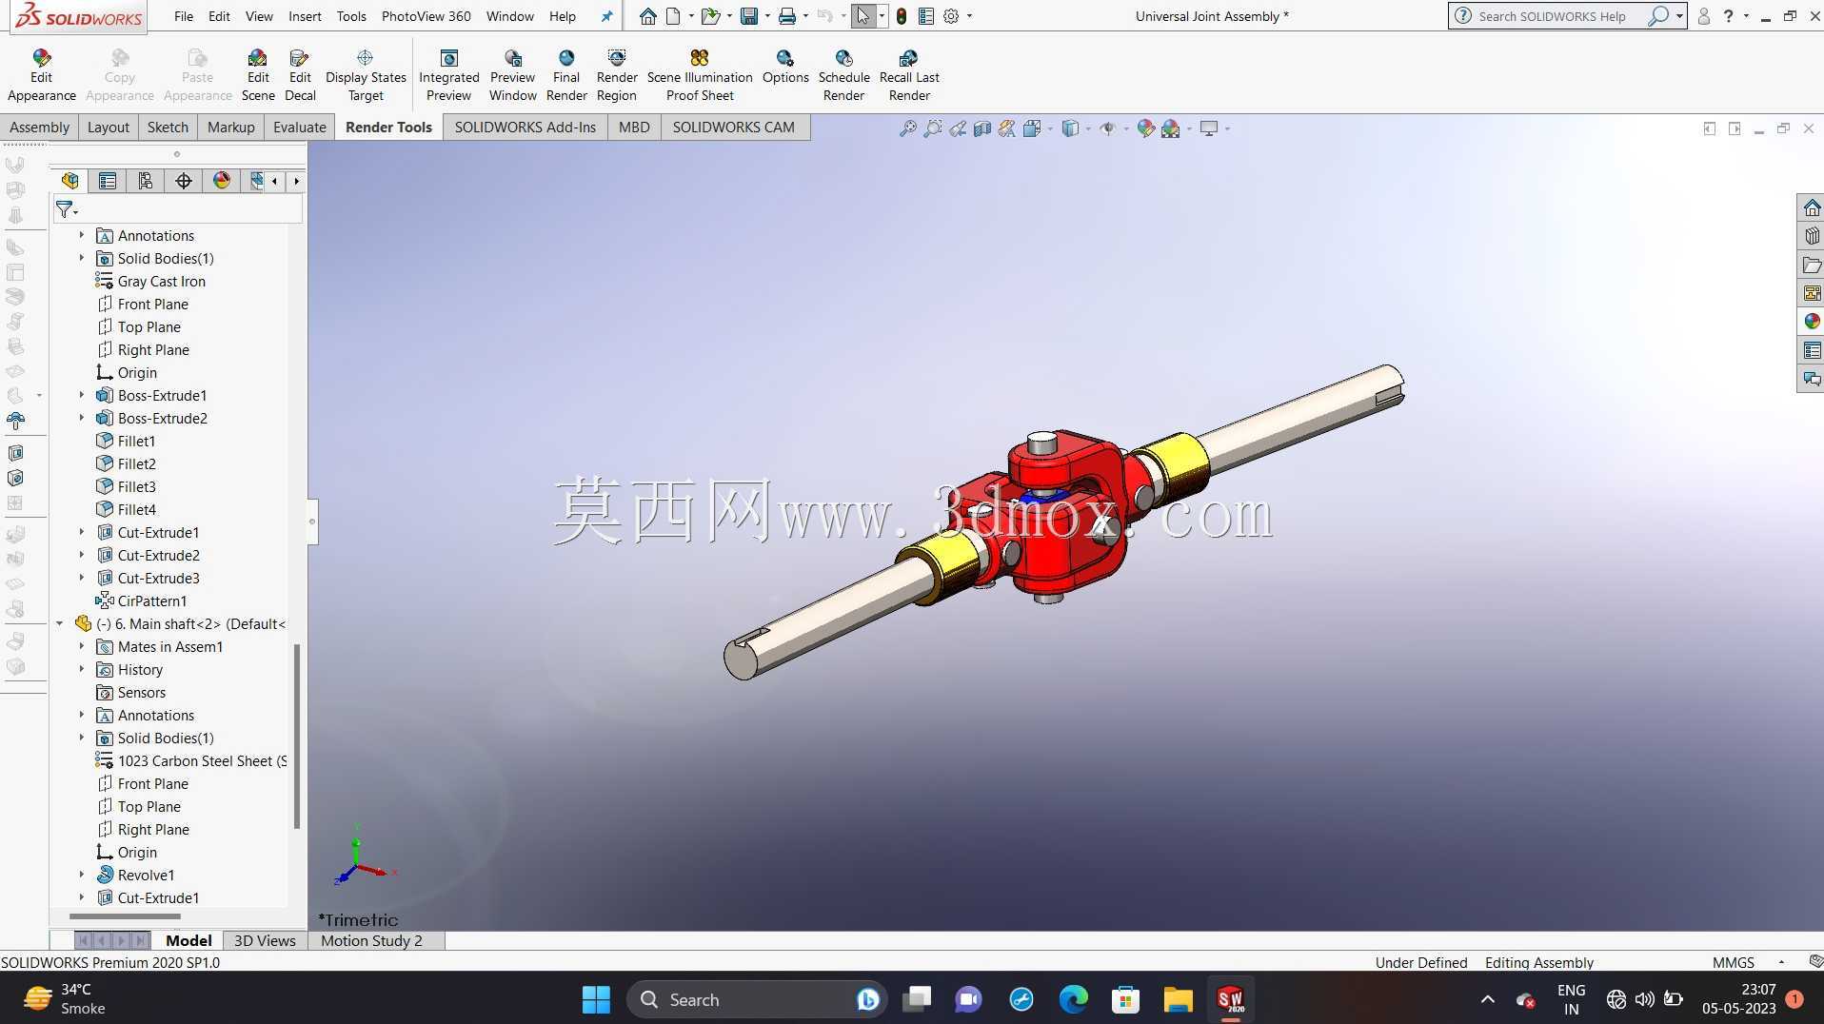1824x1024 pixels.
Task: Click the feature tree vertical scrollbar
Action: 296,737
